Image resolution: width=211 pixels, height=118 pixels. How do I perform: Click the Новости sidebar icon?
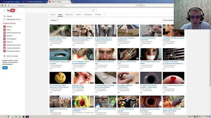pos(4,42)
